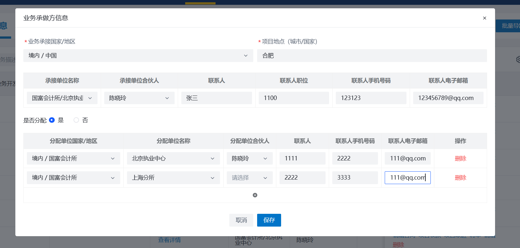Select 否 for 是否分配
Screen dimensions: 520x248
76,120
